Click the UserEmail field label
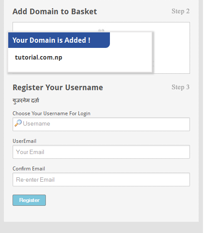The image size is (206, 233). click(x=24, y=141)
